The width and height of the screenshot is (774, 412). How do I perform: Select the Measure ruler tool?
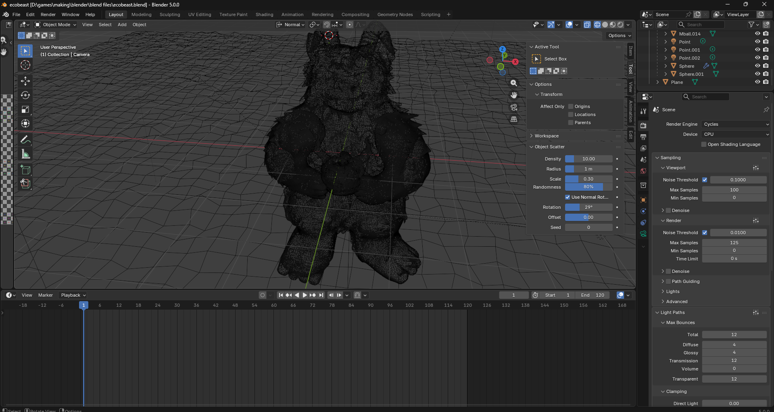[25, 154]
